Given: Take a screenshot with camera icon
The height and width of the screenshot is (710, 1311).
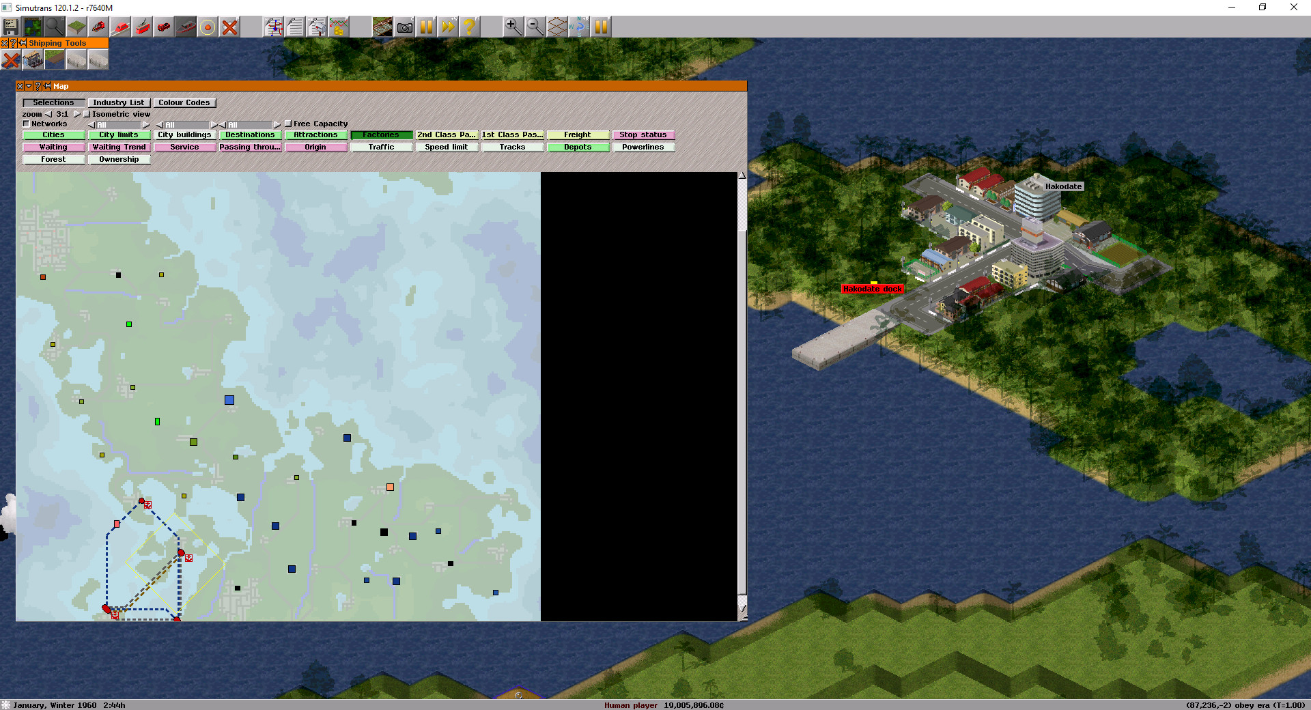Looking at the screenshot, I should [x=405, y=27].
